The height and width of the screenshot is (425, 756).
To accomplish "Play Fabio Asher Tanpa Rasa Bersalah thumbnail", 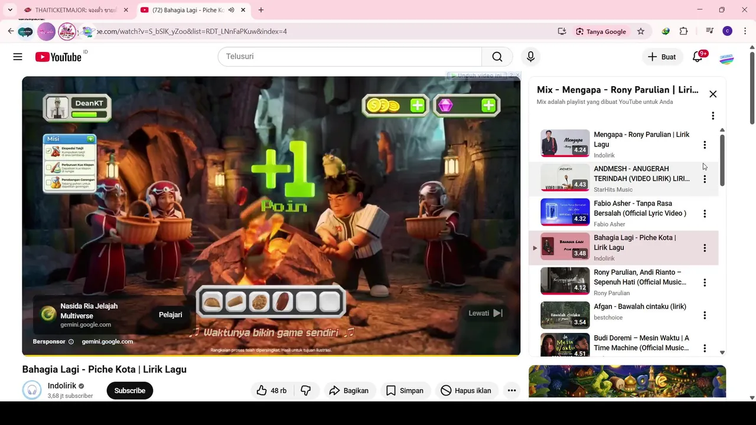I will pos(565,212).
